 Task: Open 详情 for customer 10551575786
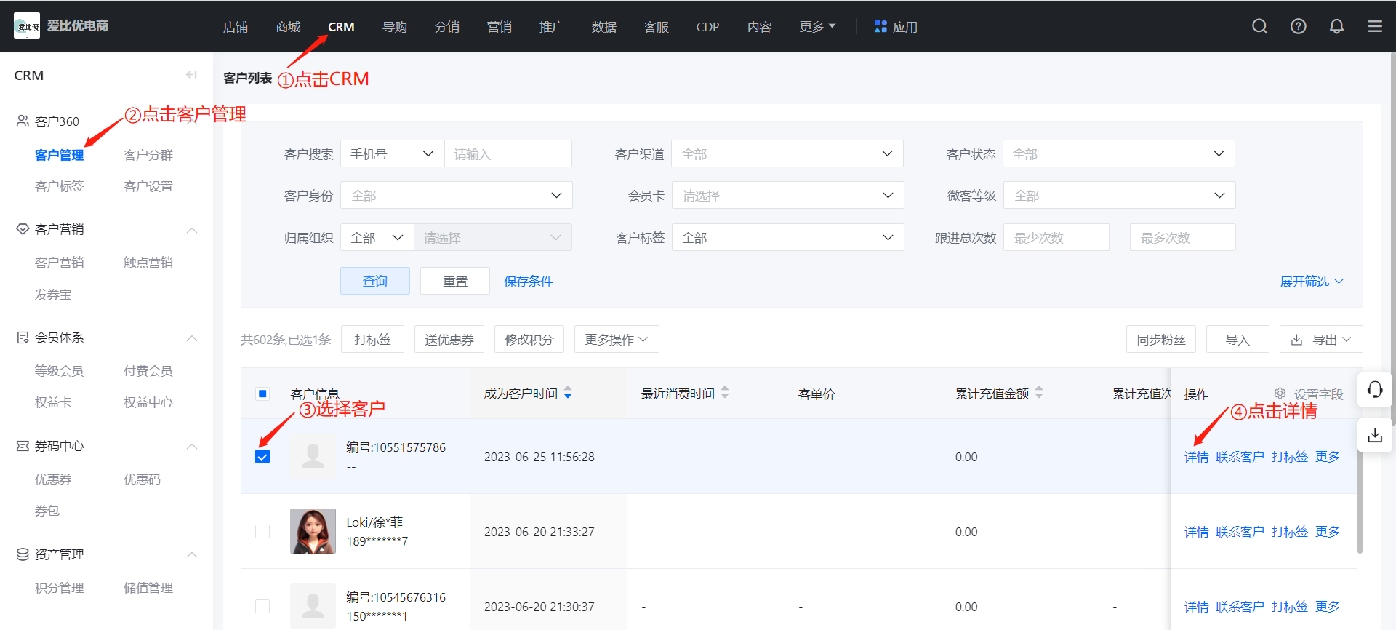click(x=1196, y=457)
